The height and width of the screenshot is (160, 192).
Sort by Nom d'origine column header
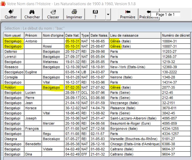point(53,35)
